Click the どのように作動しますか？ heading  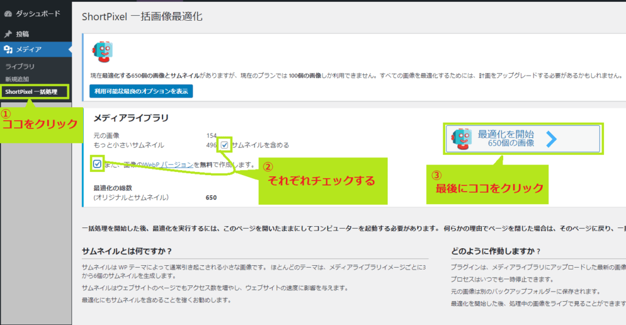tap(495, 251)
